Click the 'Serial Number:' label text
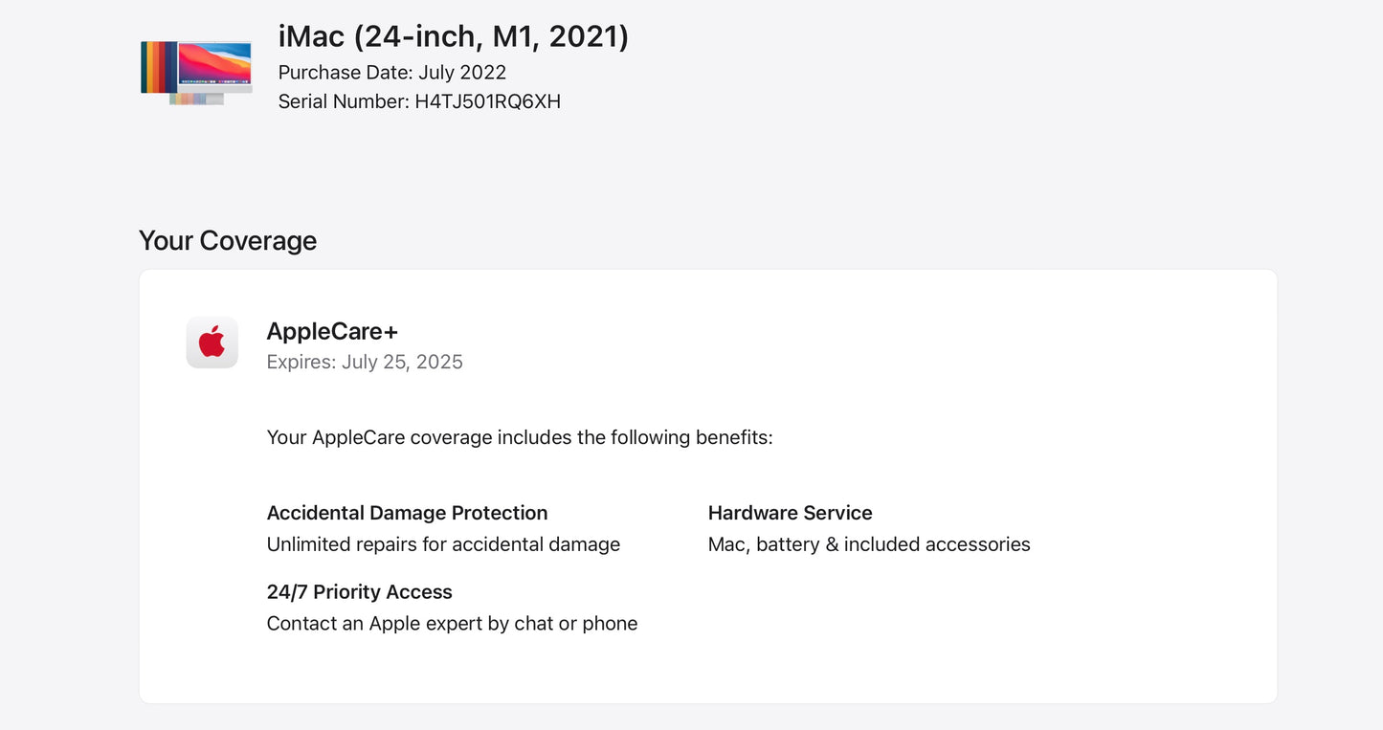The image size is (1383, 730). click(344, 101)
